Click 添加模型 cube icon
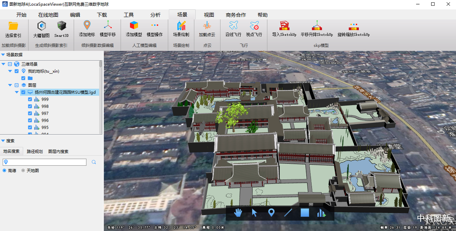Screen dimensions: 456x231 point(134,25)
